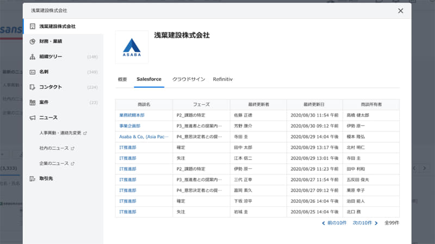This screenshot has width=435, height=244.
Task: Open IT推進部 opportunity updated by 田中 太郎
Action: pos(128,147)
